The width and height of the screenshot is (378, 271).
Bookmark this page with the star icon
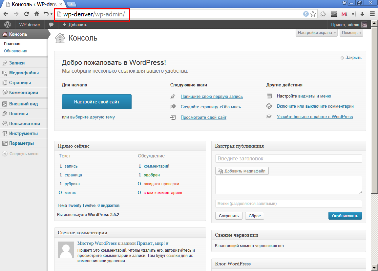(x=313, y=14)
